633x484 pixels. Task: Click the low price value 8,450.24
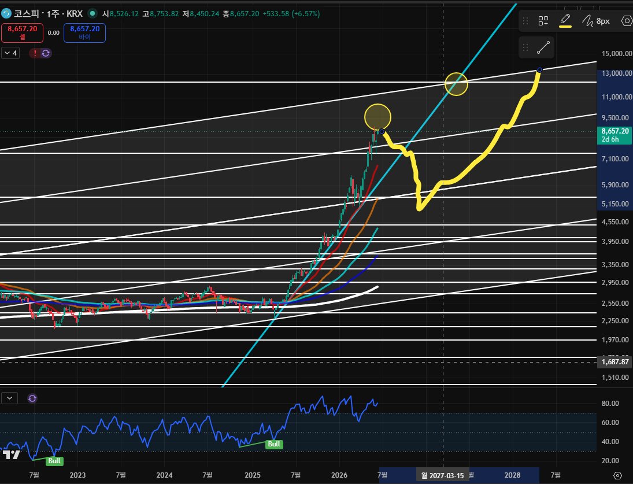click(x=204, y=14)
